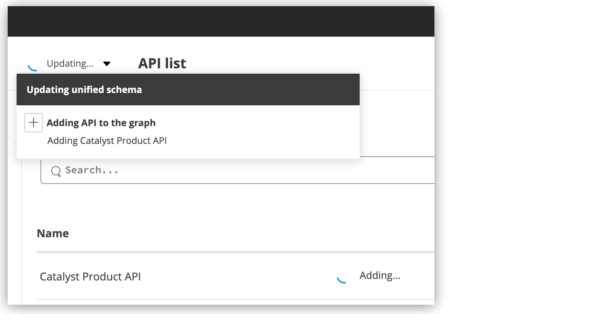Click the magnifier icon in the search bar
The image size is (616, 314).
pyautogui.click(x=56, y=171)
